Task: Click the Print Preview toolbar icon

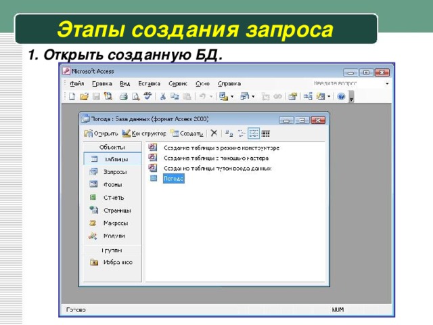Action: (x=135, y=96)
